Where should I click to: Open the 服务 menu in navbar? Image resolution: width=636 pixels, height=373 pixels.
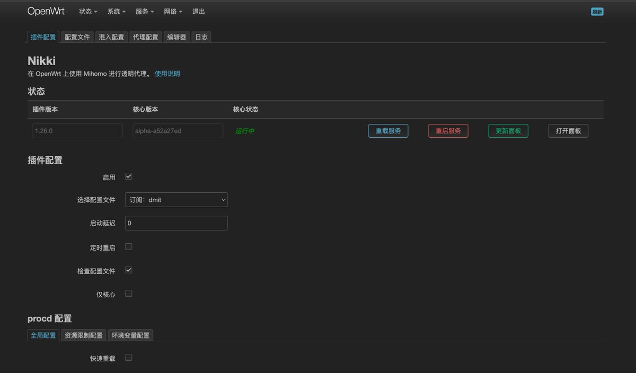(145, 12)
